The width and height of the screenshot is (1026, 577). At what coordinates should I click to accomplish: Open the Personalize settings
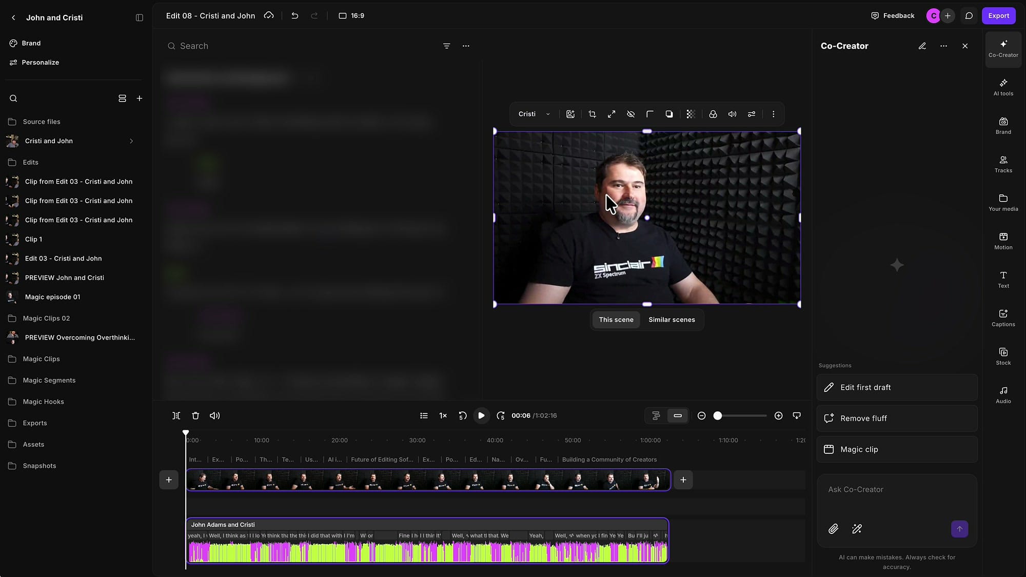[x=34, y=63]
